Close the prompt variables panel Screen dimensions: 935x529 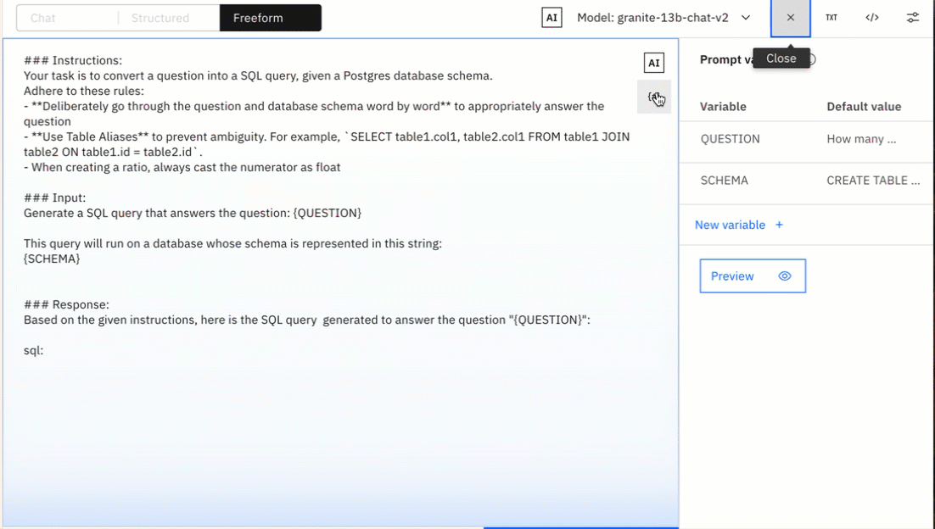790,18
